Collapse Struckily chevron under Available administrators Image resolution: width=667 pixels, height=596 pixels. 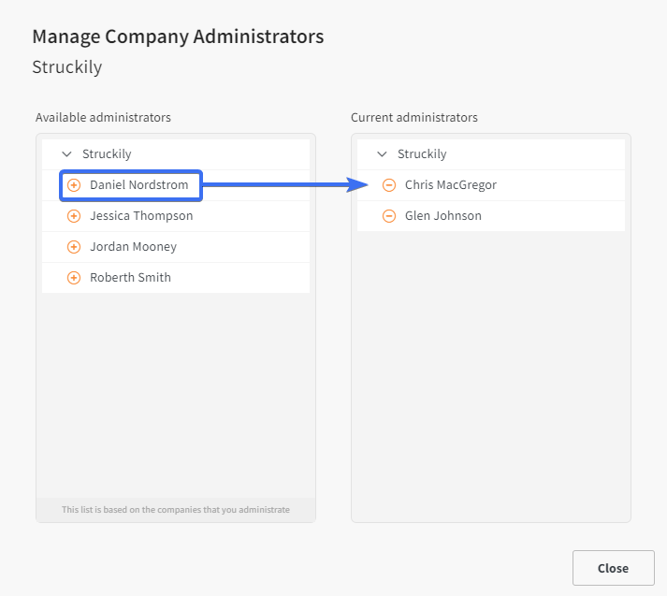click(x=66, y=154)
